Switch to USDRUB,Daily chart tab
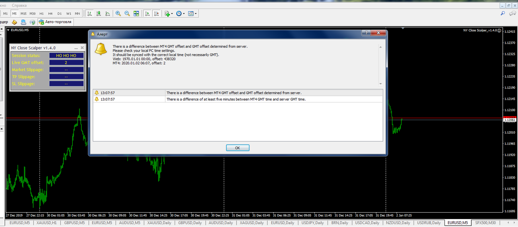Viewport: 518px width, 227px height. 428,223
